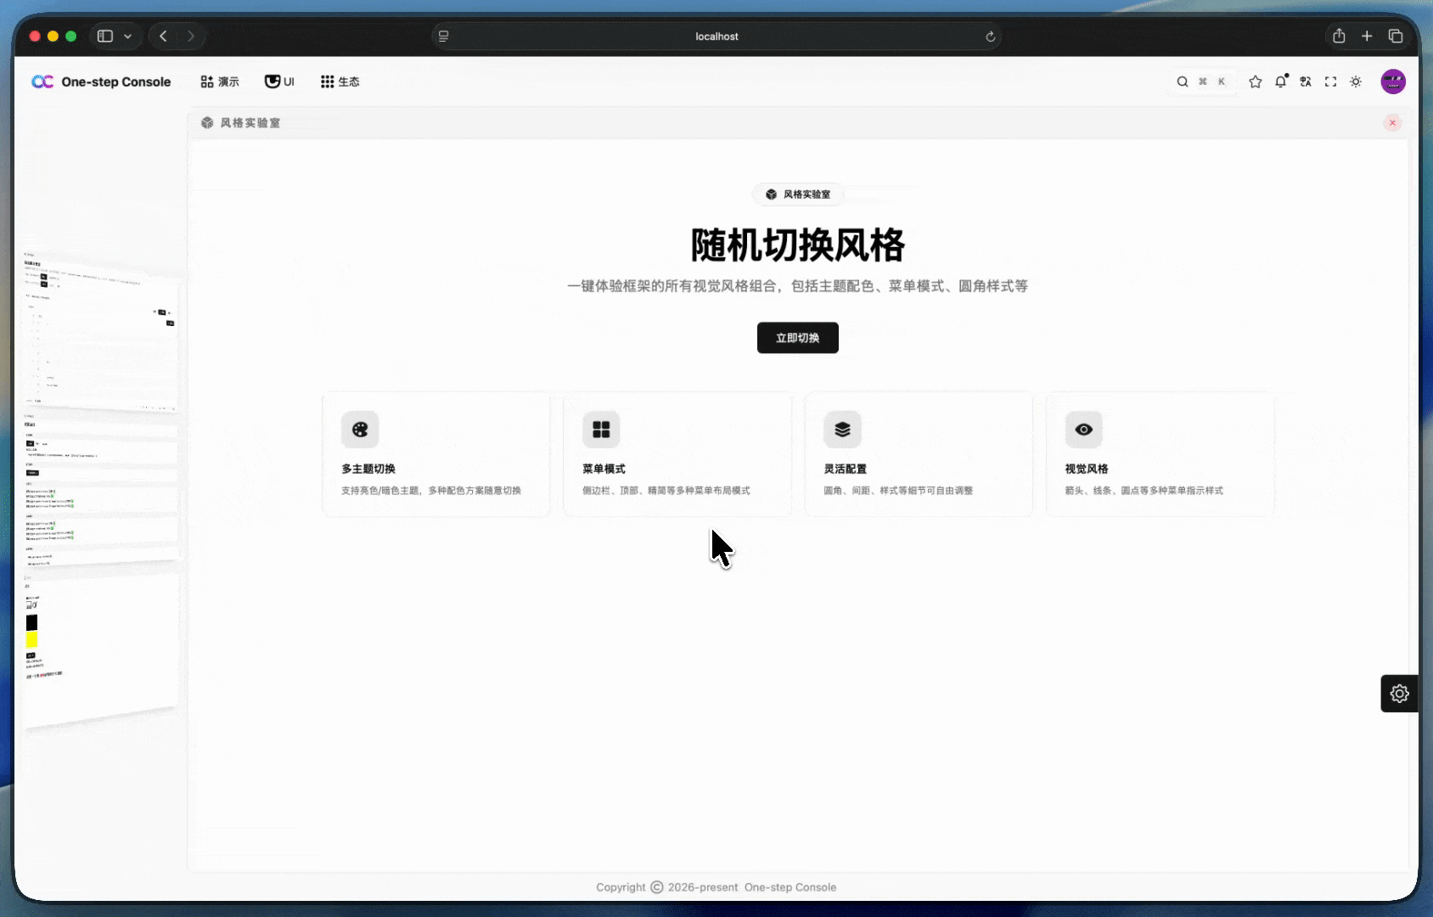Open the notifications bell

point(1281,82)
